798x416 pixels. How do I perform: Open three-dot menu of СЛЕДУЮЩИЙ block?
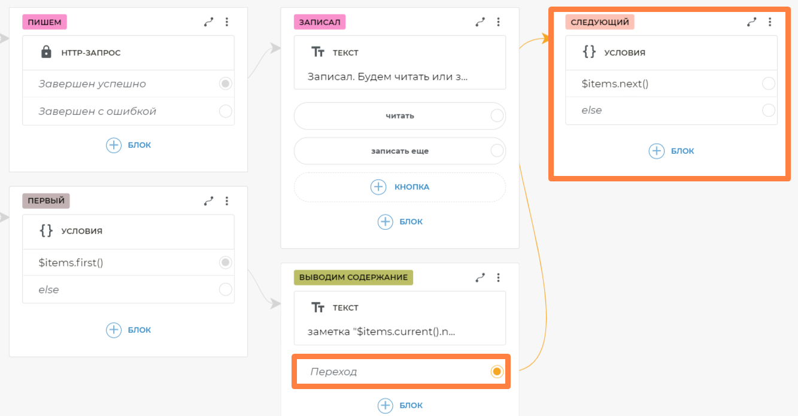point(770,22)
